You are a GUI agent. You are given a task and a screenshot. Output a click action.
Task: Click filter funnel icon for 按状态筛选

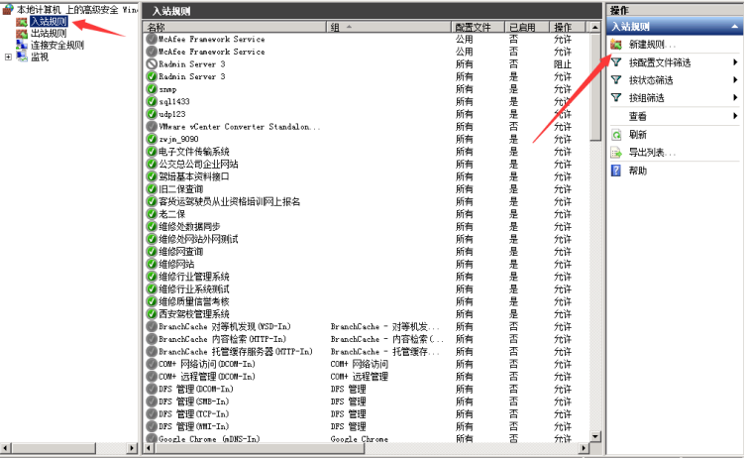coord(616,79)
